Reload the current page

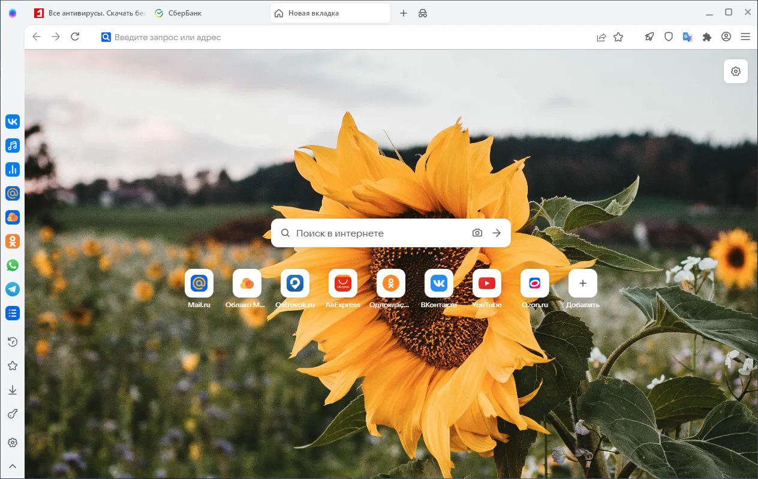[x=75, y=37]
